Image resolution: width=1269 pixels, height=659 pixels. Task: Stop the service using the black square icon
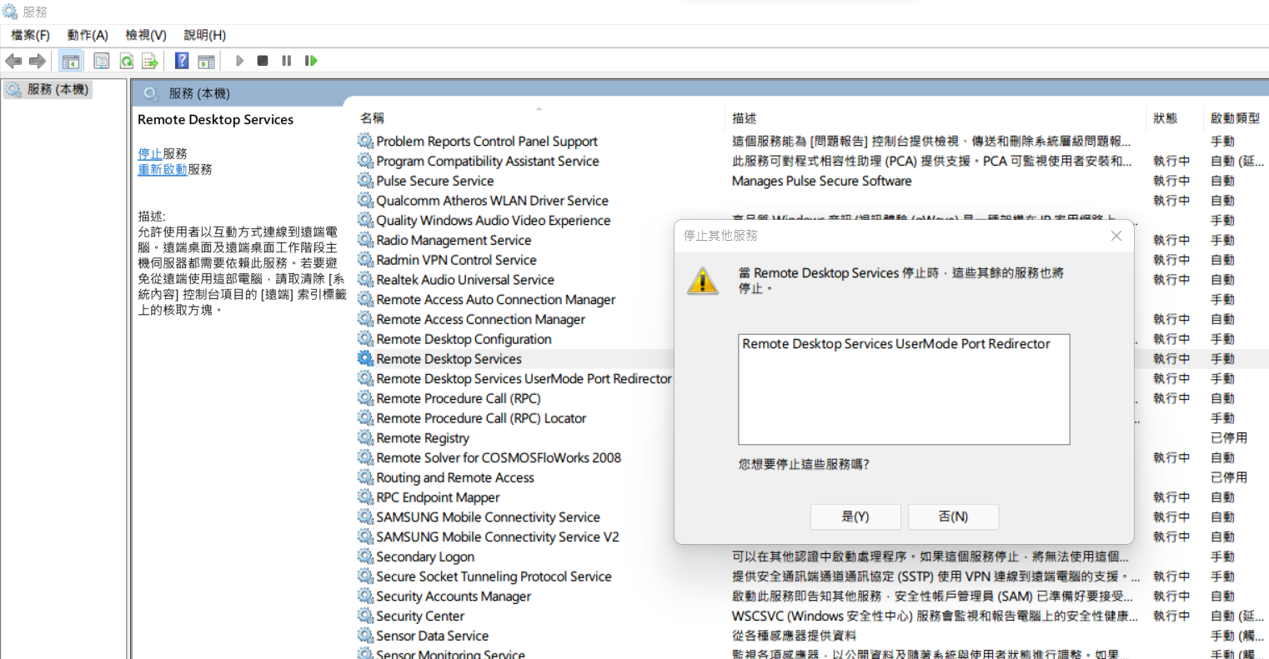pyautogui.click(x=262, y=60)
